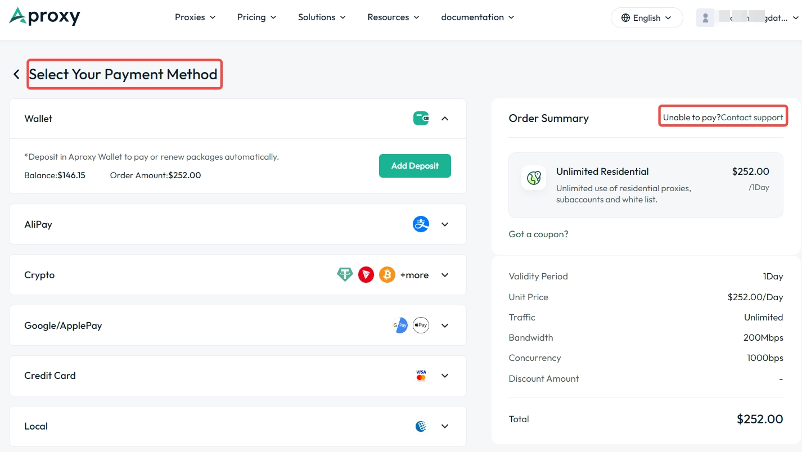Image resolution: width=802 pixels, height=452 pixels.
Task: Click the red Tron crypto icon
Action: (366, 275)
